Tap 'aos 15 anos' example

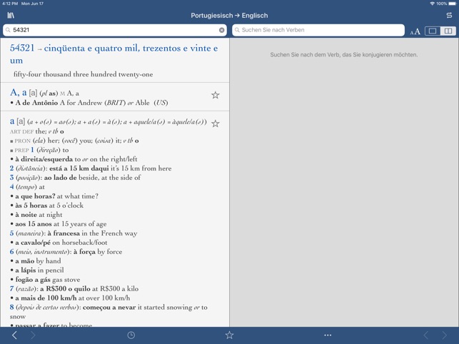point(34,224)
